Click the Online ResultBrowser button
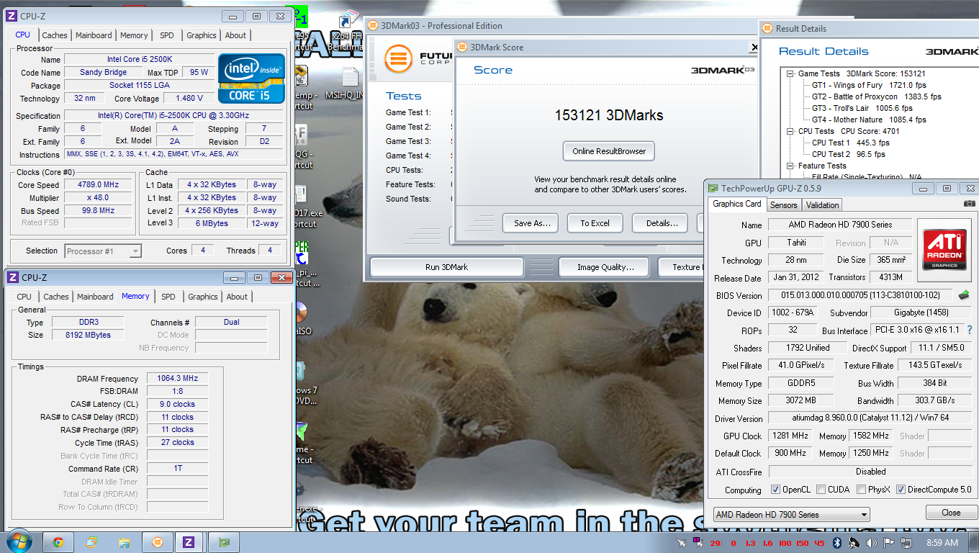 tap(609, 151)
